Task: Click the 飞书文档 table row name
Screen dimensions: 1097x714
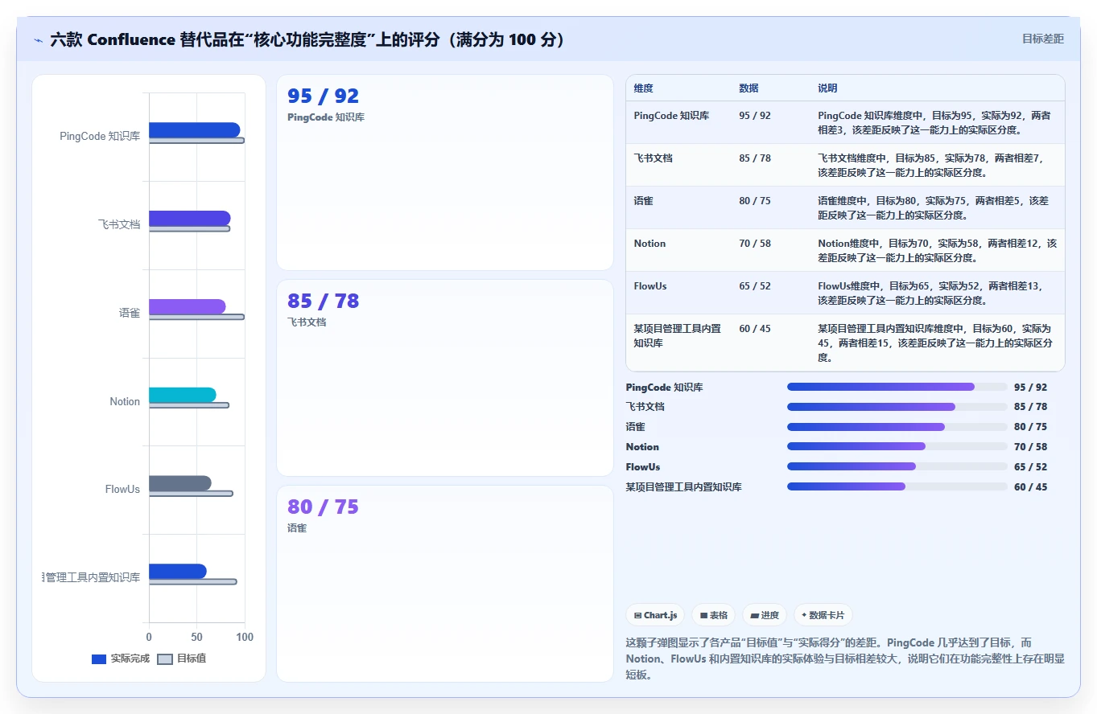Action: pyautogui.click(x=653, y=158)
